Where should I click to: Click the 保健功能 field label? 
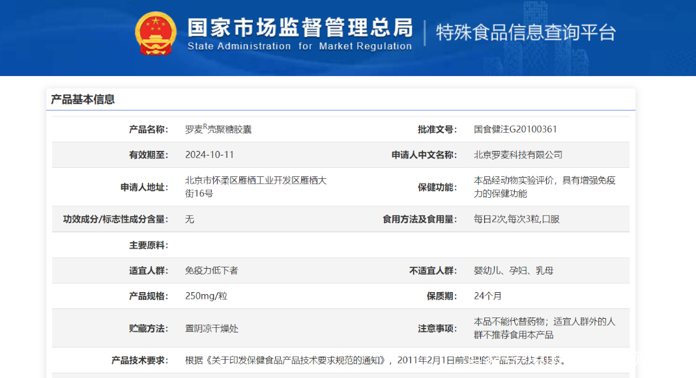tap(437, 187)
